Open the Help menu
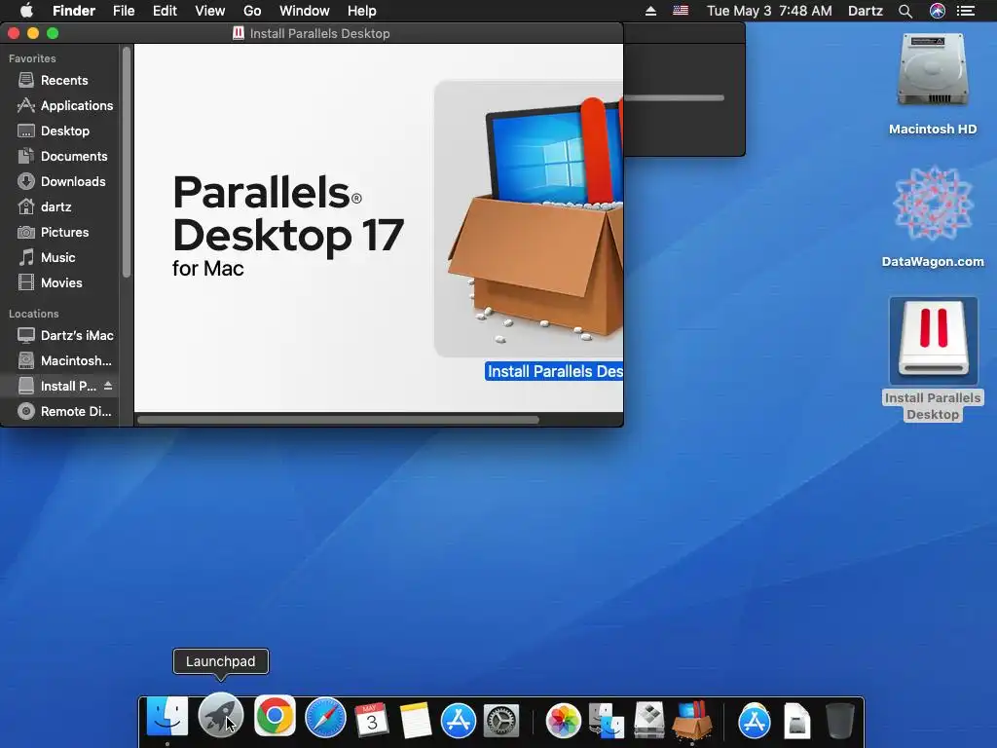The image size is (997, 748). click(x=362, y=11)
